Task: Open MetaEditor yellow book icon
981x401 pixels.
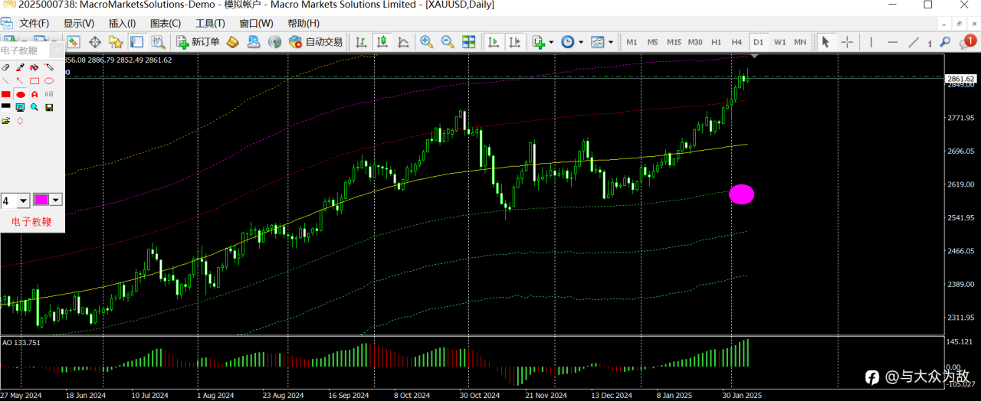Action: point(234,42)
